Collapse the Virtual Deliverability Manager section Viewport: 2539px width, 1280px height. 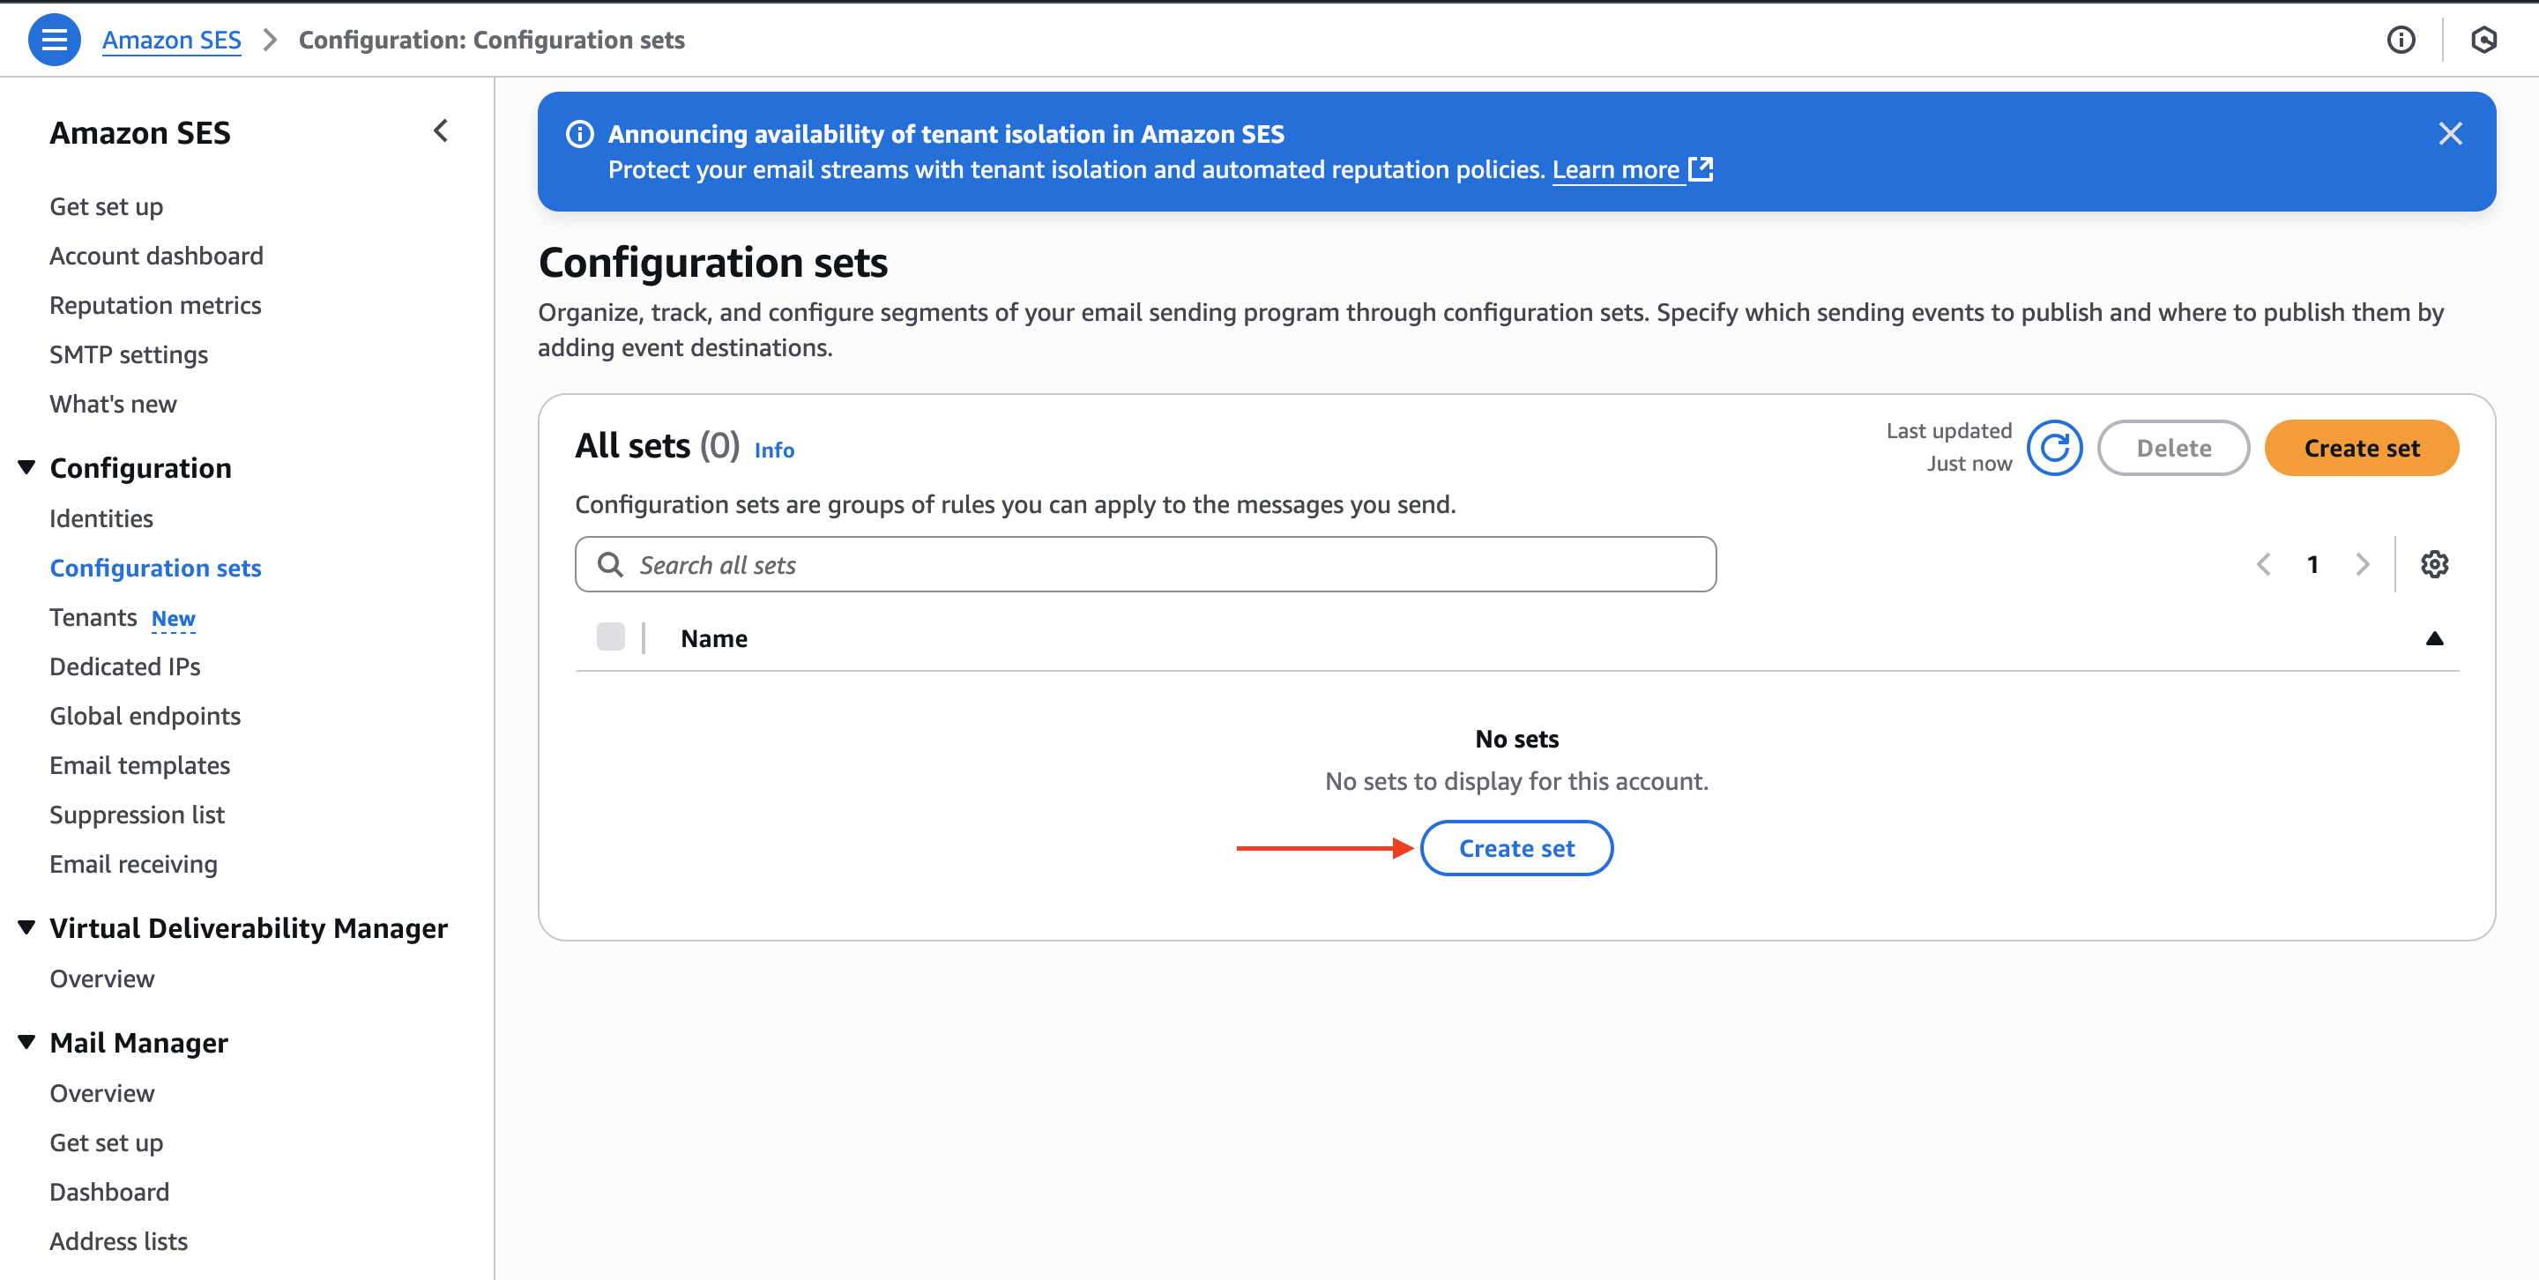point(26,927)
